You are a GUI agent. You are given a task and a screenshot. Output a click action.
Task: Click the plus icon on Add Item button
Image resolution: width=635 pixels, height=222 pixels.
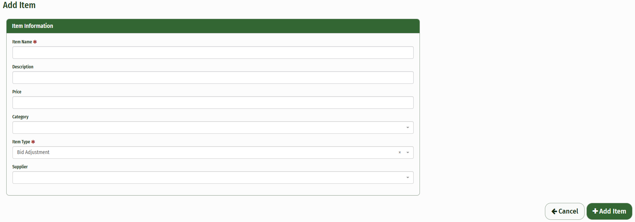[595, 211]
